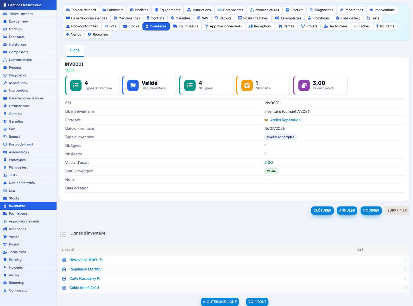Open the Résistance 10kΩ 1% line link

tap(86, 260)
